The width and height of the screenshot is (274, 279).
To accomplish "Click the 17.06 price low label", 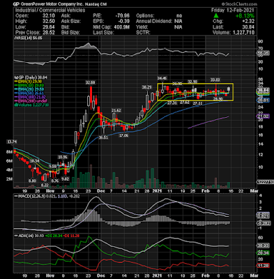I will (123, 135).
